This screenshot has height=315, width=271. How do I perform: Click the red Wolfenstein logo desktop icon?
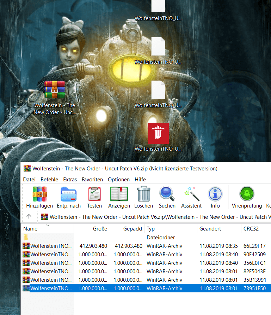click(158, 133)
